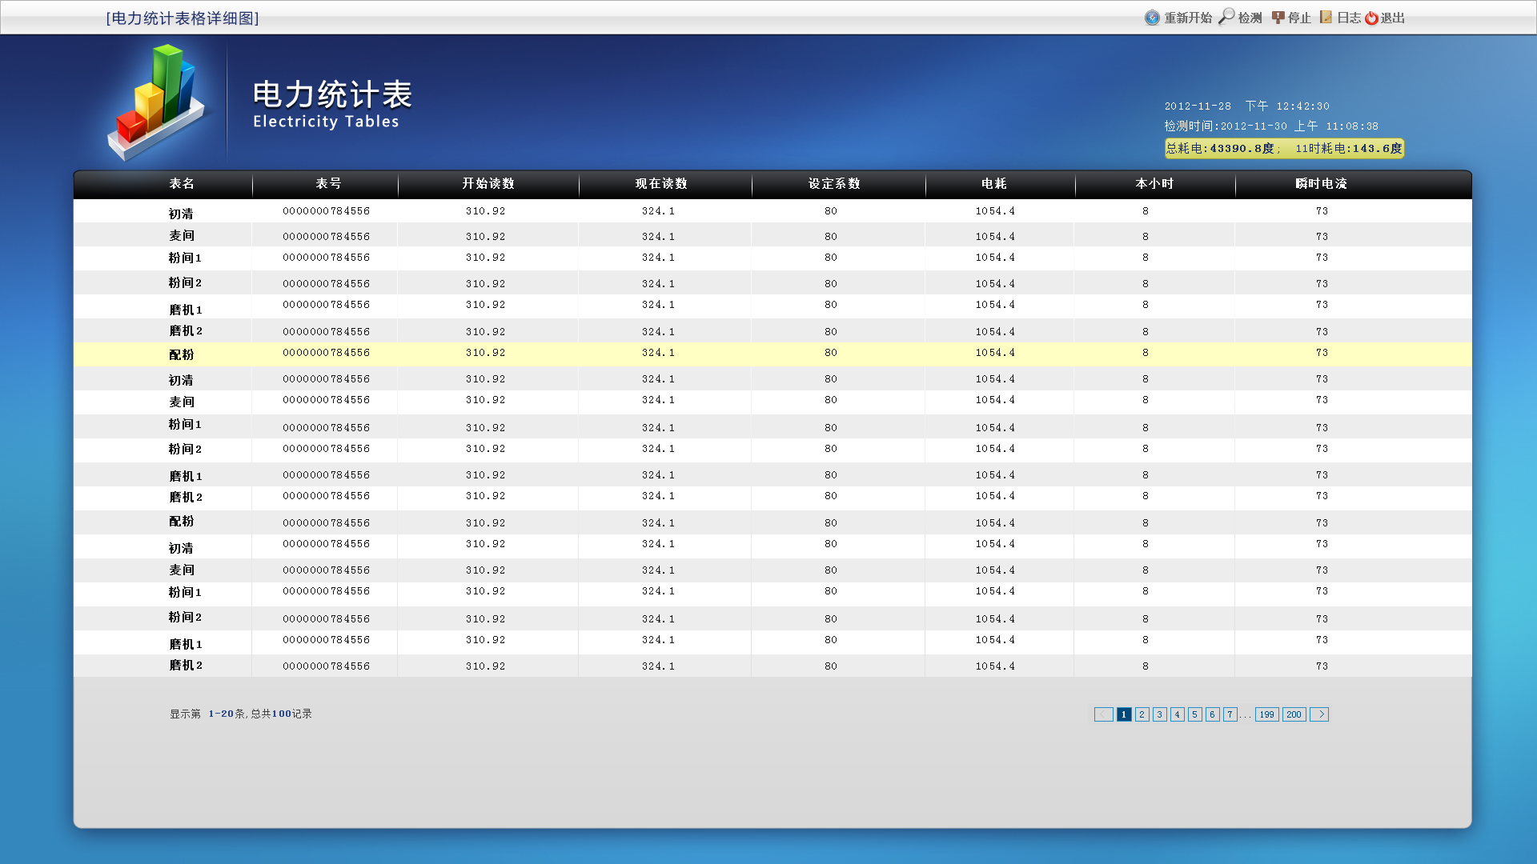Image resolution: width=1537 pixels, height=864 pixels.
Task: Select page 2 in pagination
Action: pos(1142,714)
